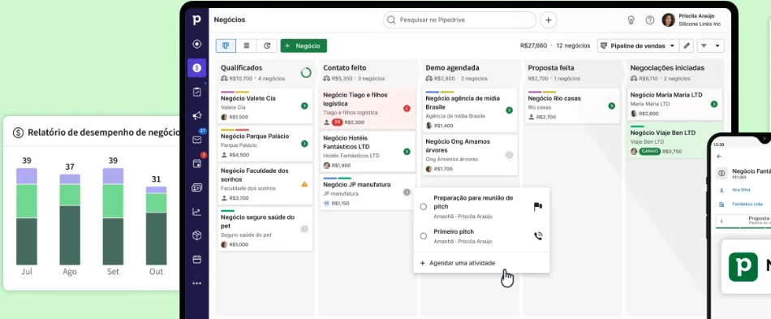771x319 pixels.
Task: Click the 3D overdue badge on Tiago e filhos
Action: pos(338,122)
